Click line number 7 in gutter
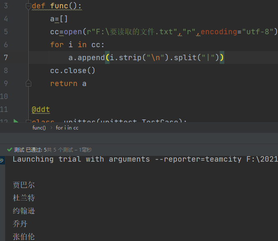 [6, 57]
